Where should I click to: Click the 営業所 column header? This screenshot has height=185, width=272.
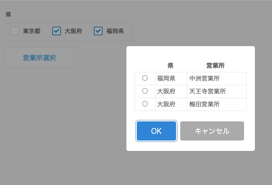click(x=215, y=66)
